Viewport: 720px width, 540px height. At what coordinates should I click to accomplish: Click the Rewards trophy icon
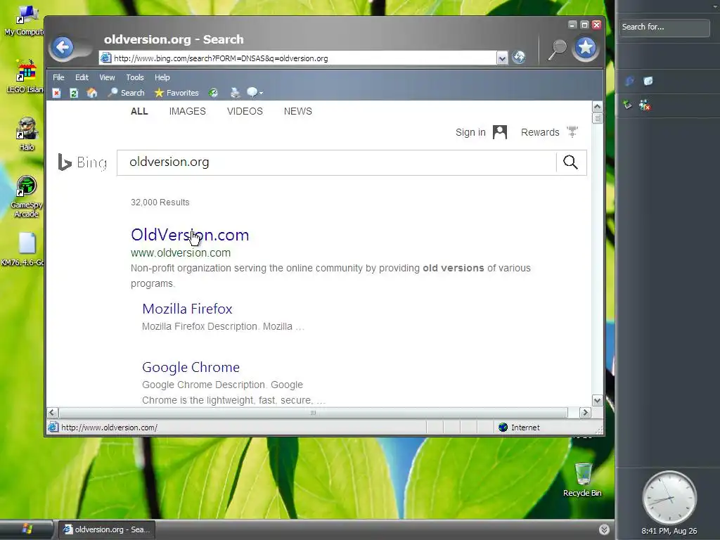(x=572, y=131)
